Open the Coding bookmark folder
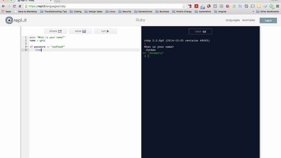 (x=76, y=11)
